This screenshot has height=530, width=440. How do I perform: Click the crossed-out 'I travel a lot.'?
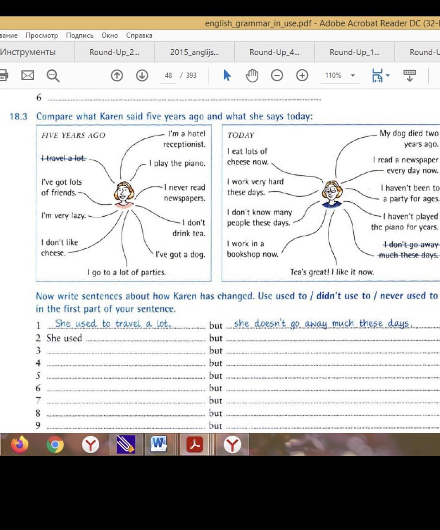tap(64, 158)
